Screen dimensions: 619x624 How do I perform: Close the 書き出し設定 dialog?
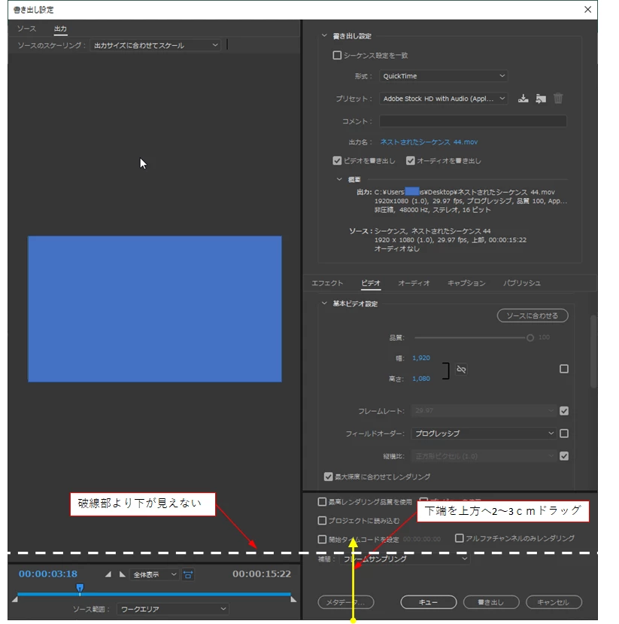(587, 9)
